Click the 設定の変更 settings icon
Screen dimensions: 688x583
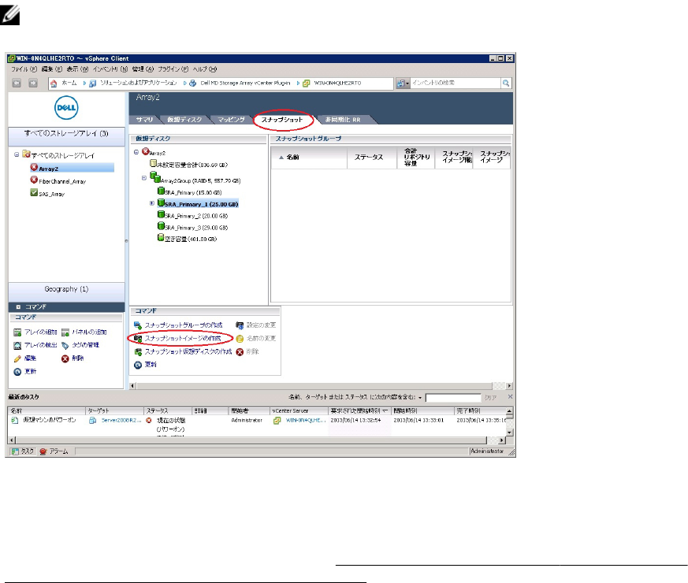click(240, 325)
